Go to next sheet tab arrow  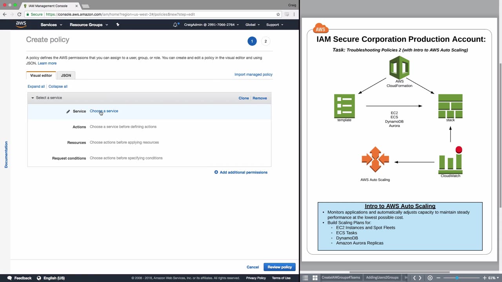(x=420, y=278)
